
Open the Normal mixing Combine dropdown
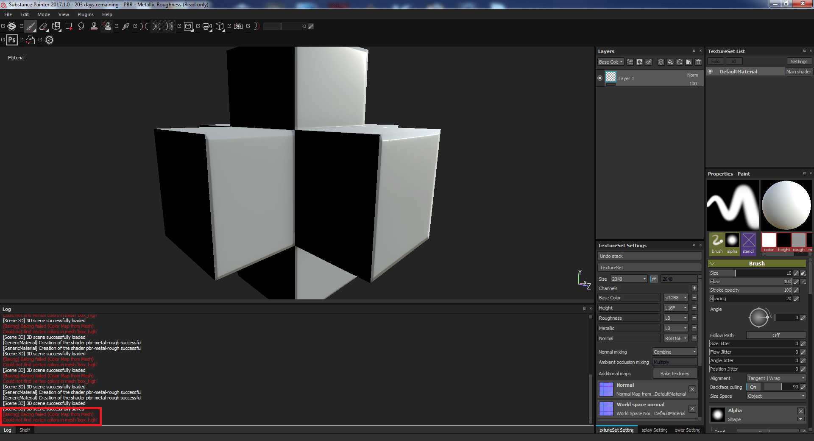coord(674,352)
